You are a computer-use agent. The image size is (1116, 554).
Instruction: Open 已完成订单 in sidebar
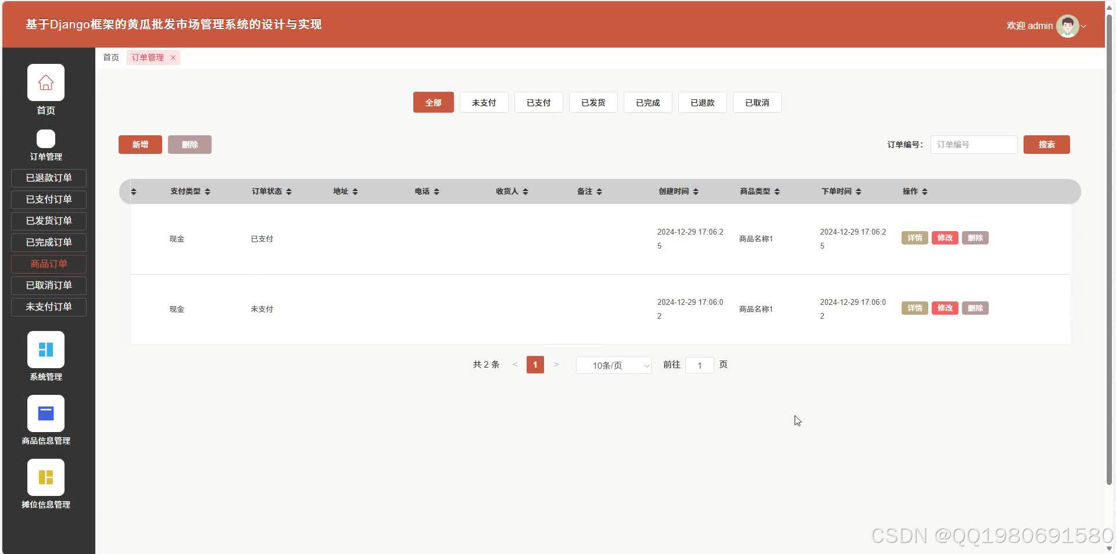[x=49, y=242]
